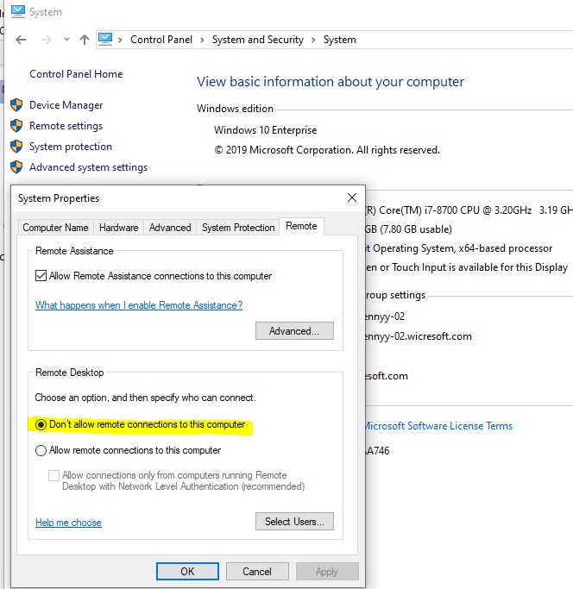The width and height of the screenshot is (573, 589).
Task: Open System and Security breadcrumb
Action: pos(258,40)
